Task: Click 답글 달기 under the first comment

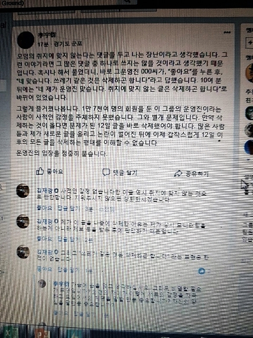Action: point(69,208)
